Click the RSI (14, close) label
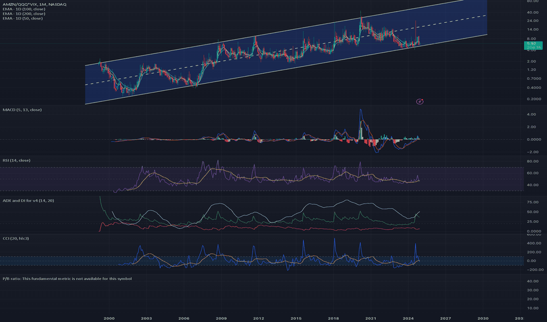Screen dimensions: 547x322 [x=16, y=160]
